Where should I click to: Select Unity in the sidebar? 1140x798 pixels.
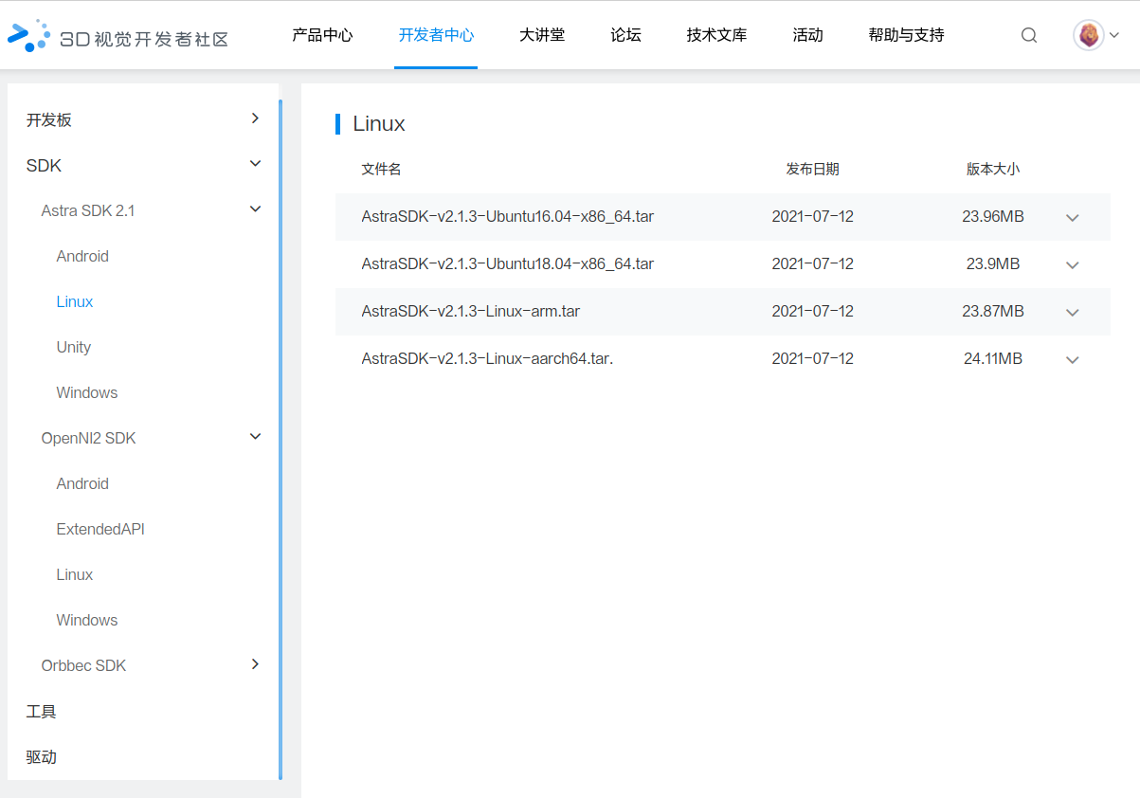point(74,347)
